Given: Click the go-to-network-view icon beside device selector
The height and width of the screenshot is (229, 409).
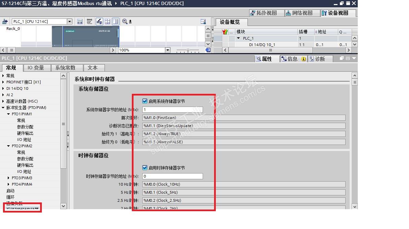Looking at the screenshot, I should click(5, 22).
